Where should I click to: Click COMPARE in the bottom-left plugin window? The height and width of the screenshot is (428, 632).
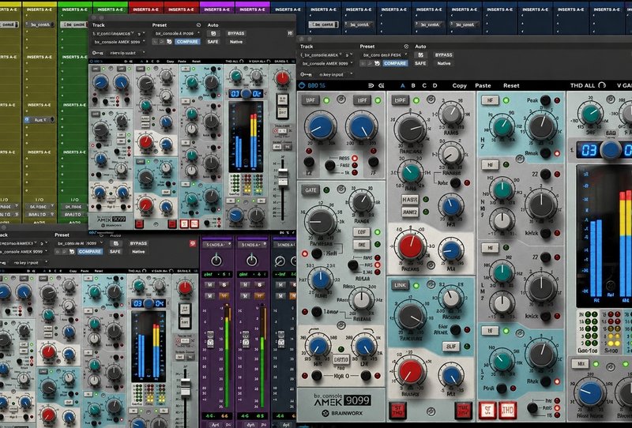click(90, 251)
